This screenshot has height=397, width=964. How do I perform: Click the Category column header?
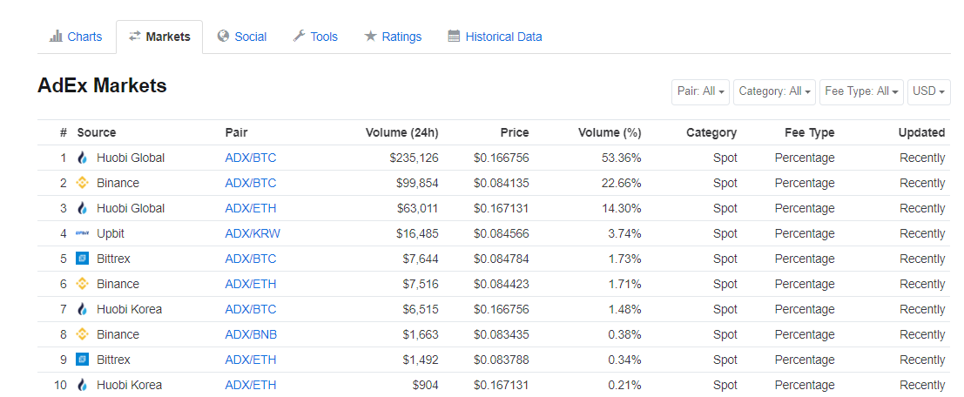(711, 132)
